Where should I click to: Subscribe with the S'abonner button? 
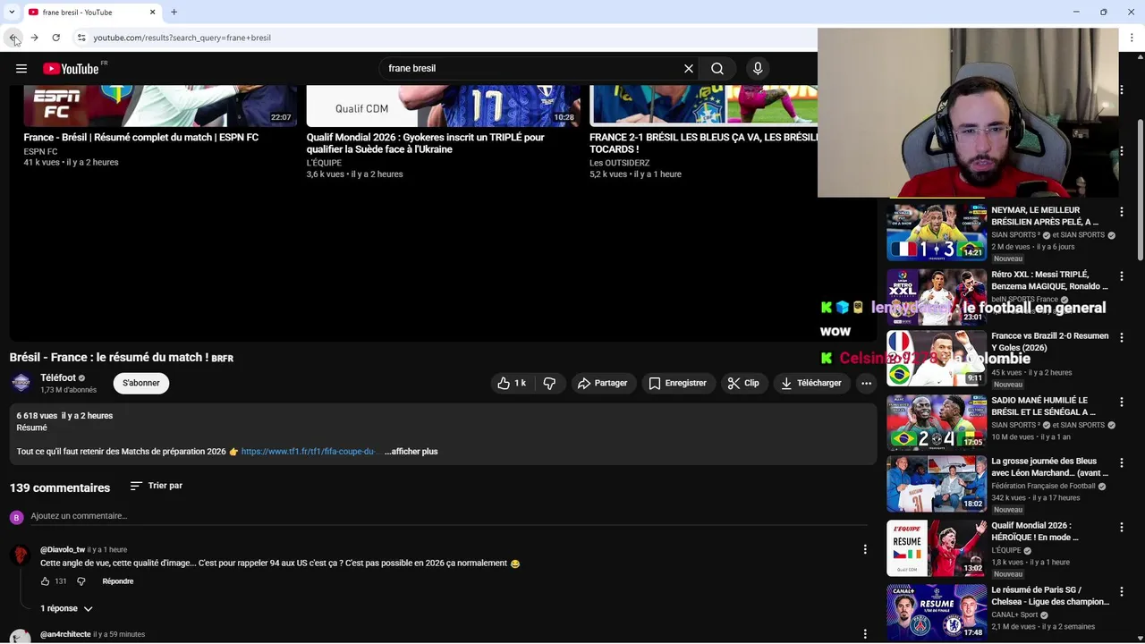tap(141, 383)
